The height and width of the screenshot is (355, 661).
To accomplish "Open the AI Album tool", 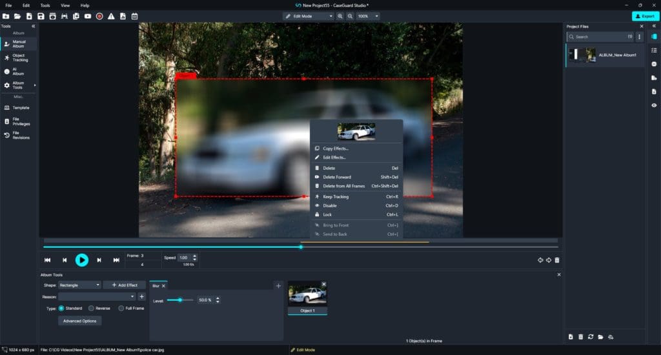I will point(17,71).
